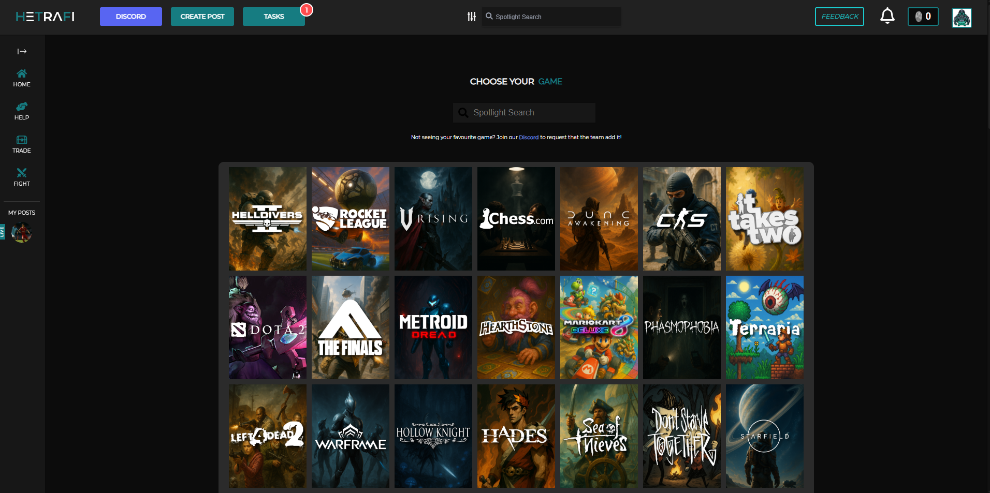View your coin balance counter
This screenshot has width=990, height=493.
[x=923, y=16]
